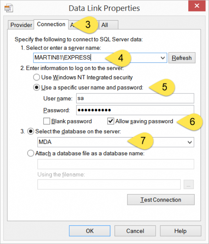Open Help for this dialog
This screenshot has height=244, width=209.
tap(180, 231)
